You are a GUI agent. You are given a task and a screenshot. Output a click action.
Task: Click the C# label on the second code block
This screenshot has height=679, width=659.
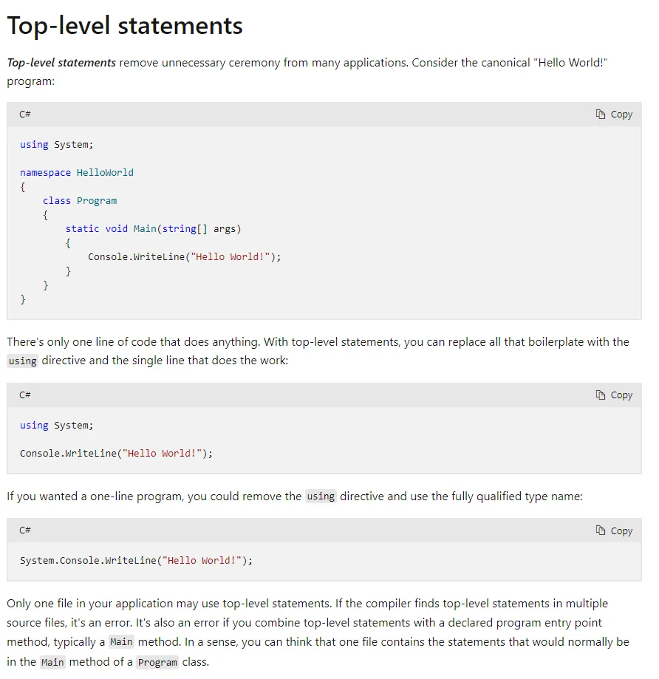pos(25,395)
